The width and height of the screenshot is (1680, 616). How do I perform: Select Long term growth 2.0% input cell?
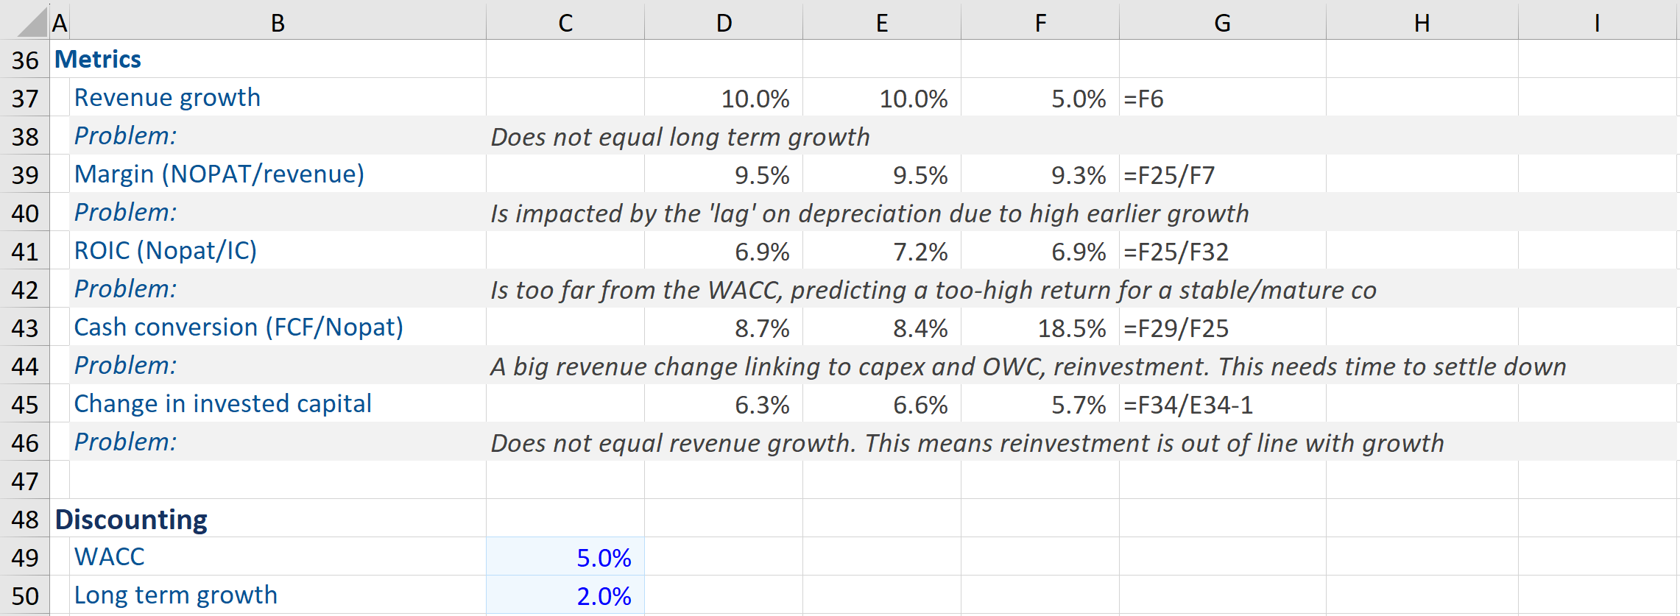(565, 595)
